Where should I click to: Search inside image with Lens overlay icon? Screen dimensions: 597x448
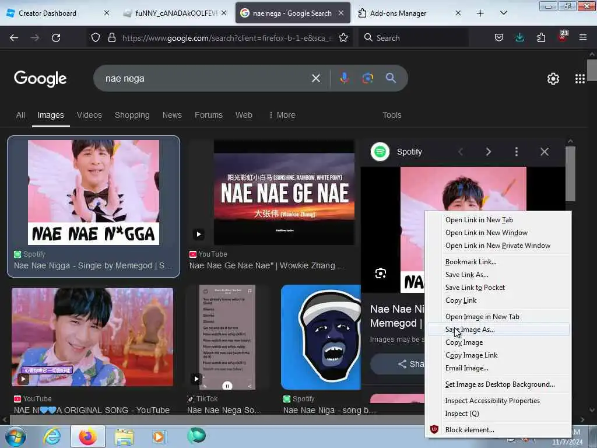point(381,273)
